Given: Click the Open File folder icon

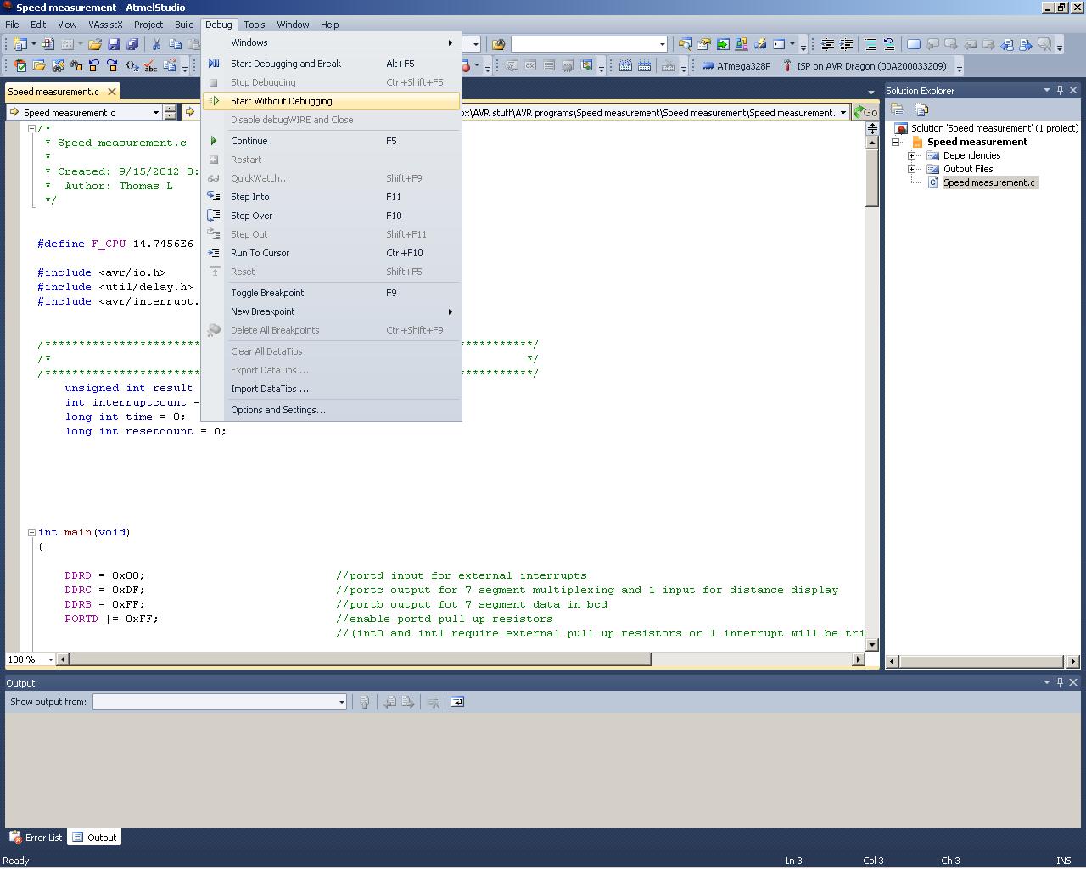Looking at the screenshot, I should click(95, 44).
